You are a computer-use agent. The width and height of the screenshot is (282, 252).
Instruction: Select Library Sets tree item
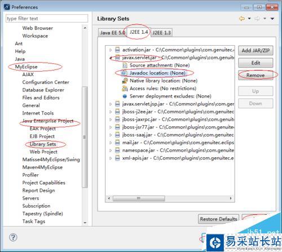coord(43,144)
